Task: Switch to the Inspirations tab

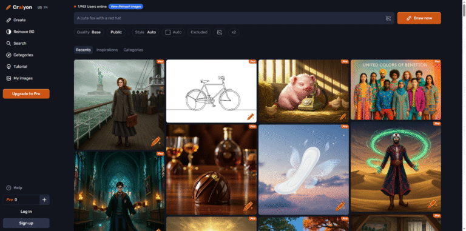Action: click(x=107, y=50)
